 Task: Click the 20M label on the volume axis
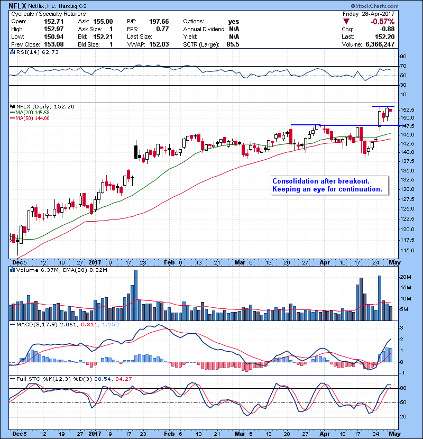pos(406,277)
